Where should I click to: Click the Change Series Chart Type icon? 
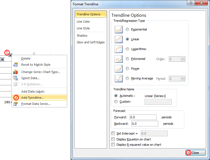(x=15, y=72)
